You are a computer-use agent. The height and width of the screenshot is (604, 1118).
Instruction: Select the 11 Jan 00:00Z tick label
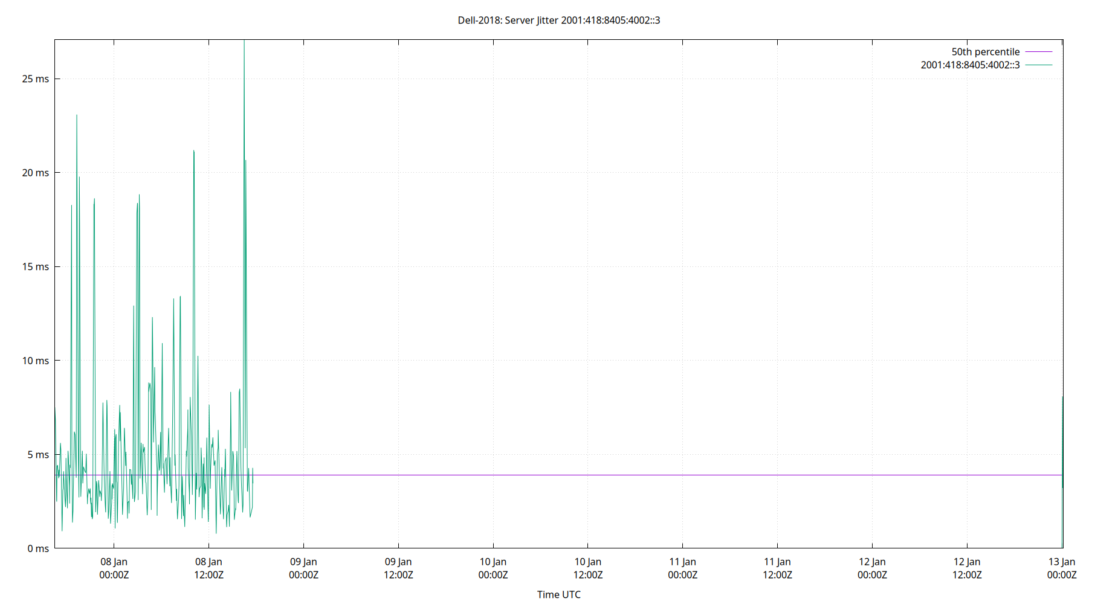(683, 568)
